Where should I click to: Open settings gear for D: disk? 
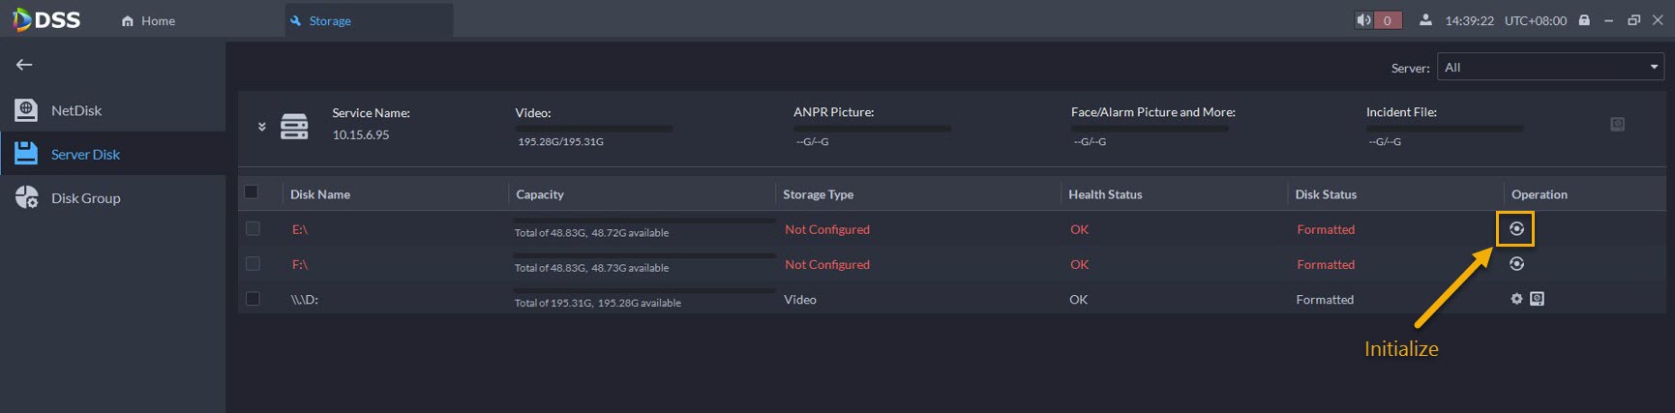(1516, 299)
